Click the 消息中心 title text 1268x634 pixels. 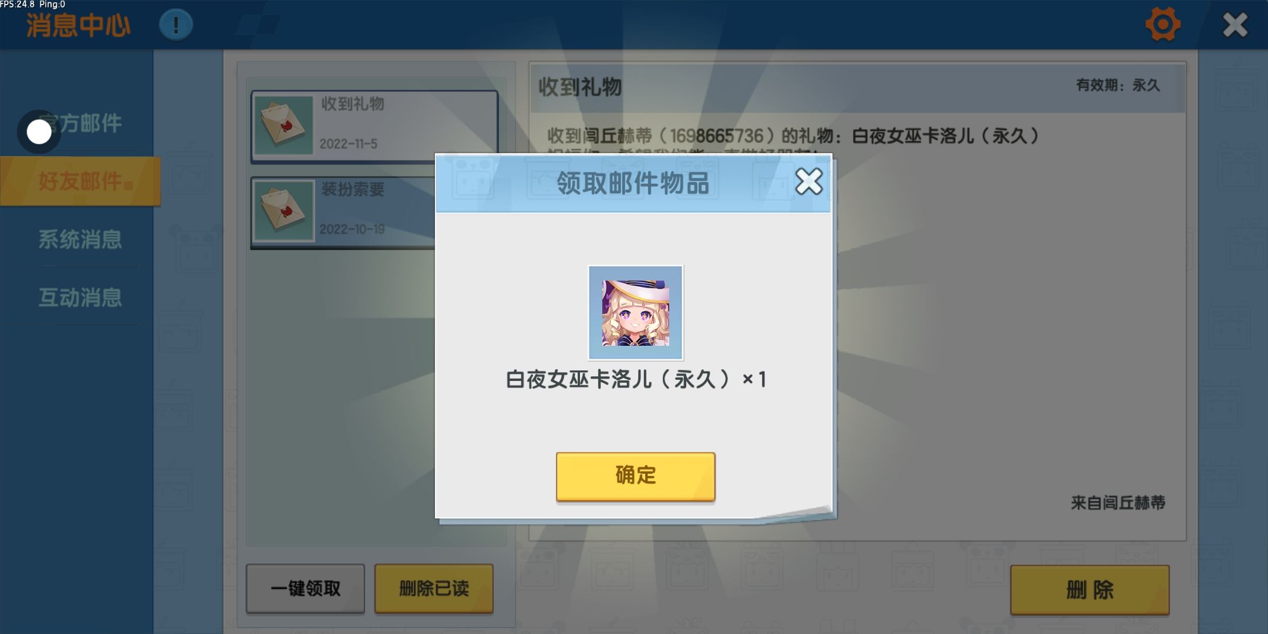click(78, 26)
